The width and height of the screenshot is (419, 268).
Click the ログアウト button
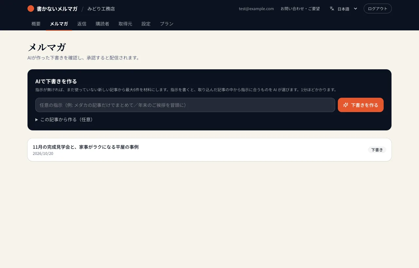click(377, 8)
